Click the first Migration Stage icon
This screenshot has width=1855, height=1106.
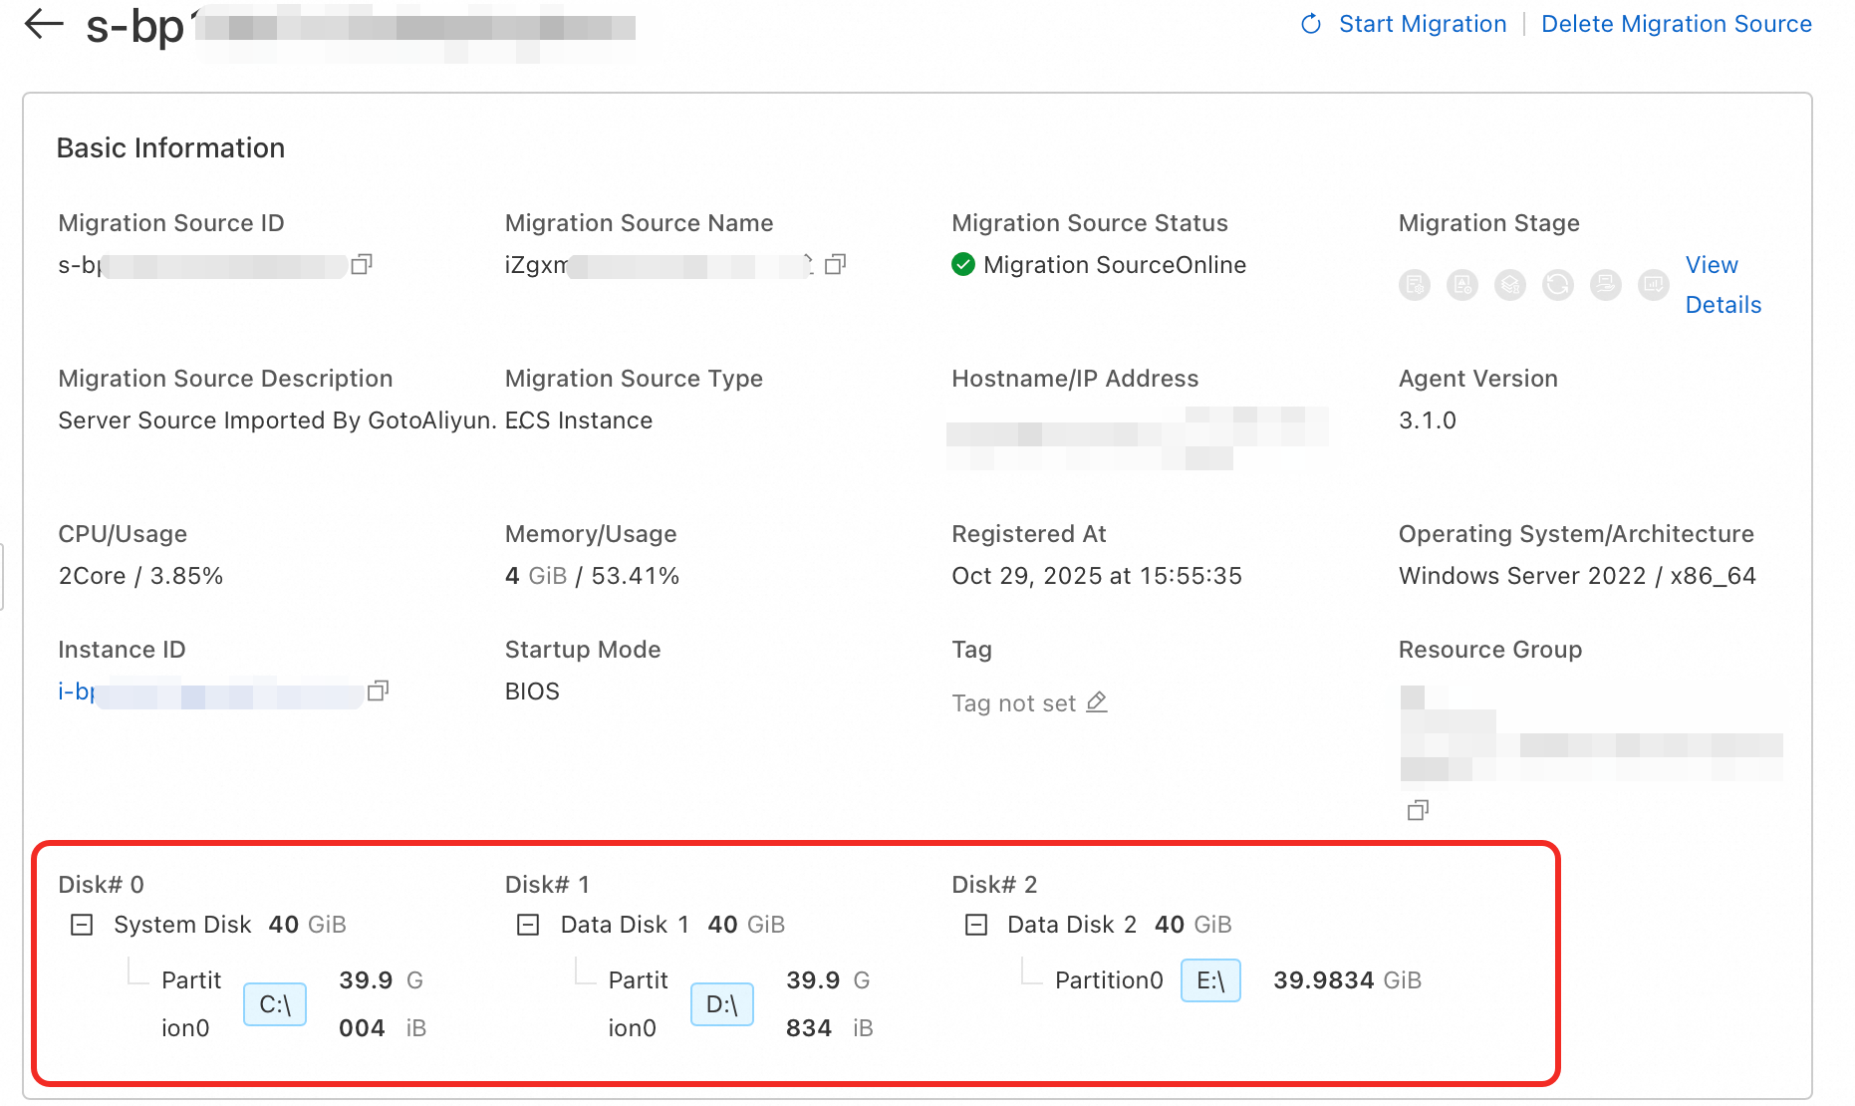[x=1415, y=285]
